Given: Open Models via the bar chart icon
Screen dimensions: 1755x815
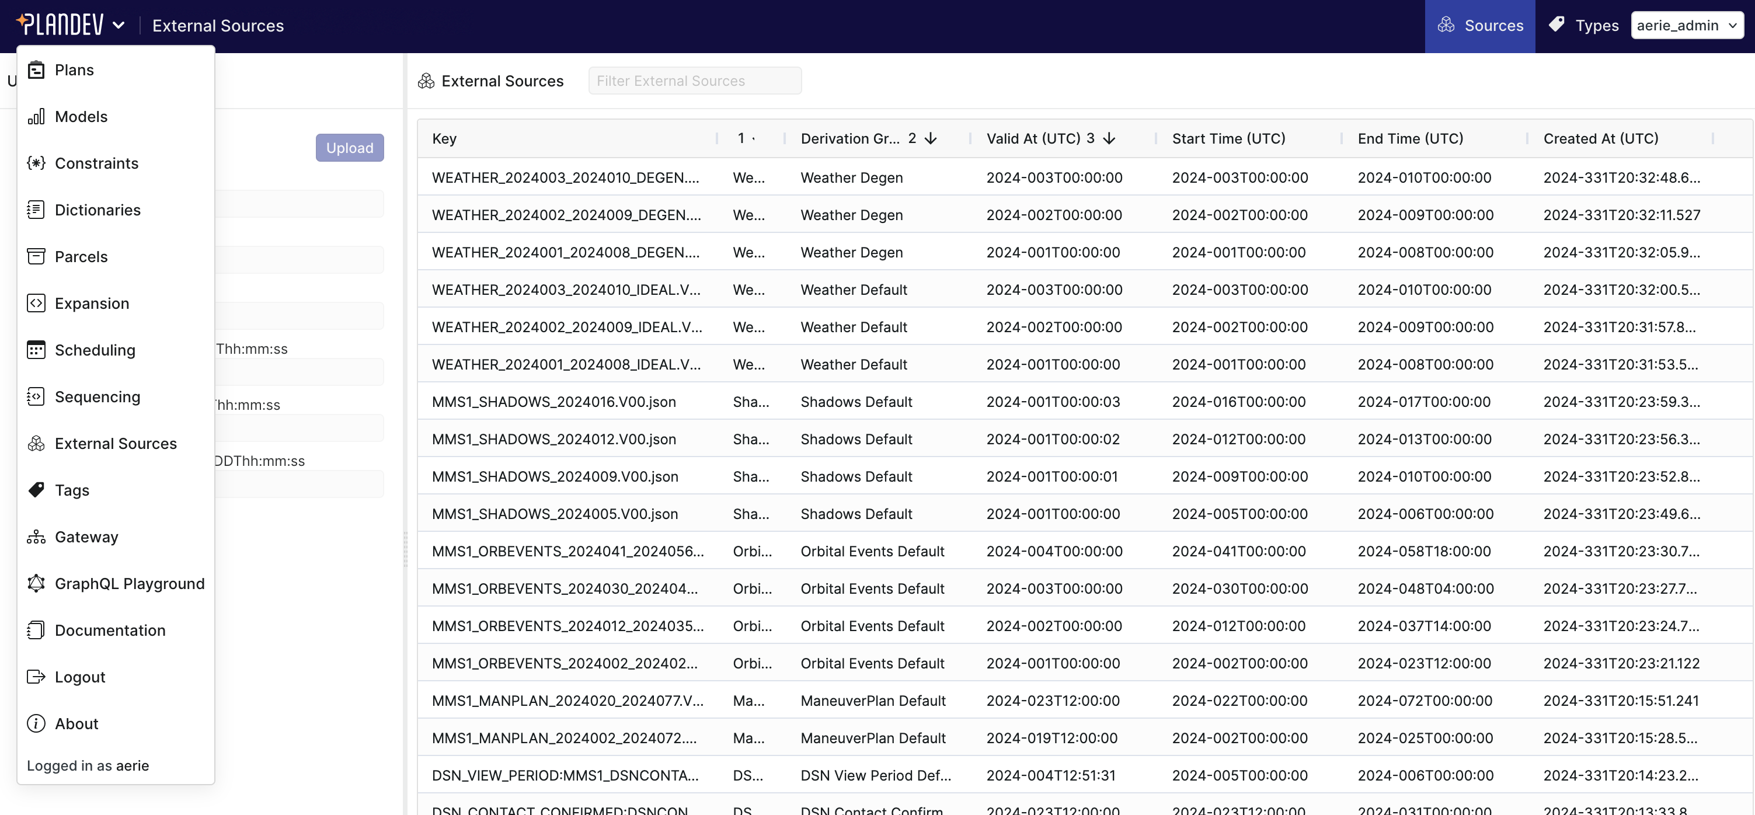Looking at the screenshot, I should [36, 117].
